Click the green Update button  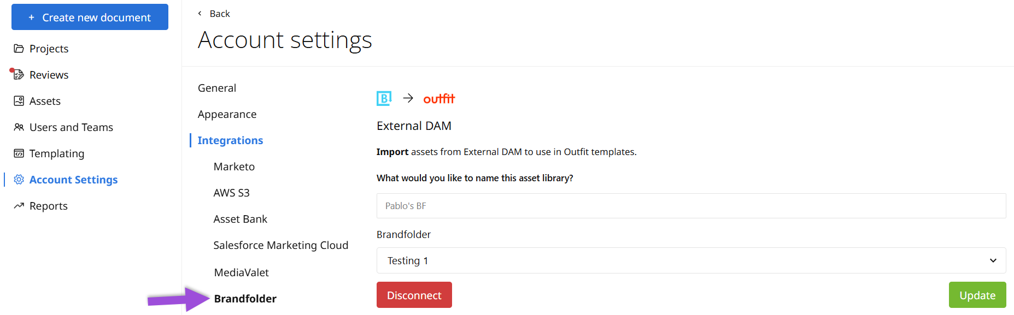[977, 295]
